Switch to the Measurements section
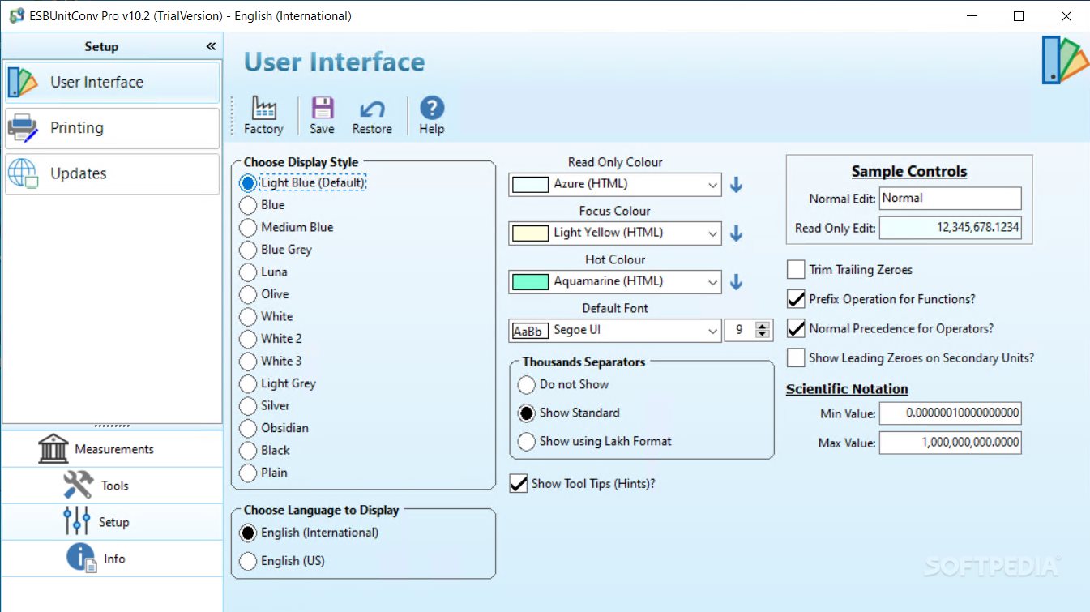 coord(111,448)
